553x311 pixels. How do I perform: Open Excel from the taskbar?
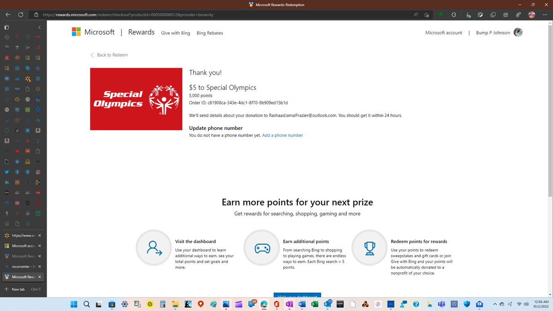[x=315, y=304]
